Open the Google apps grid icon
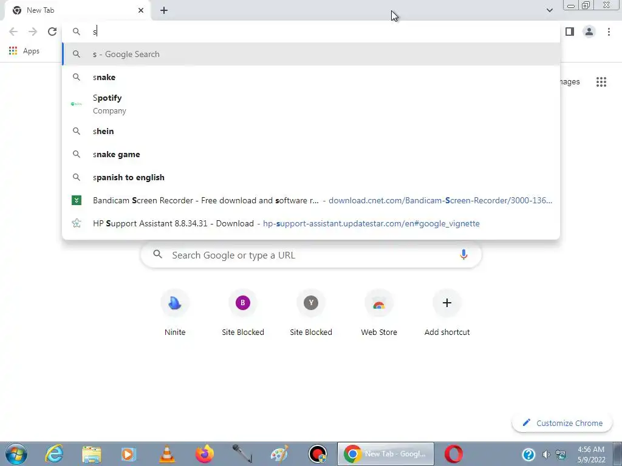Viewport: 622px width, 466px height. pyautogui.click(x=601, y=82)
